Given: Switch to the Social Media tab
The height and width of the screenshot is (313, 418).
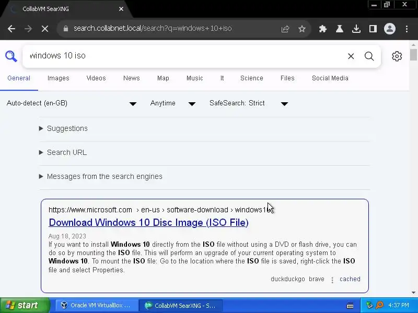Looking at the screenshot, I should [x=330, y=78].
